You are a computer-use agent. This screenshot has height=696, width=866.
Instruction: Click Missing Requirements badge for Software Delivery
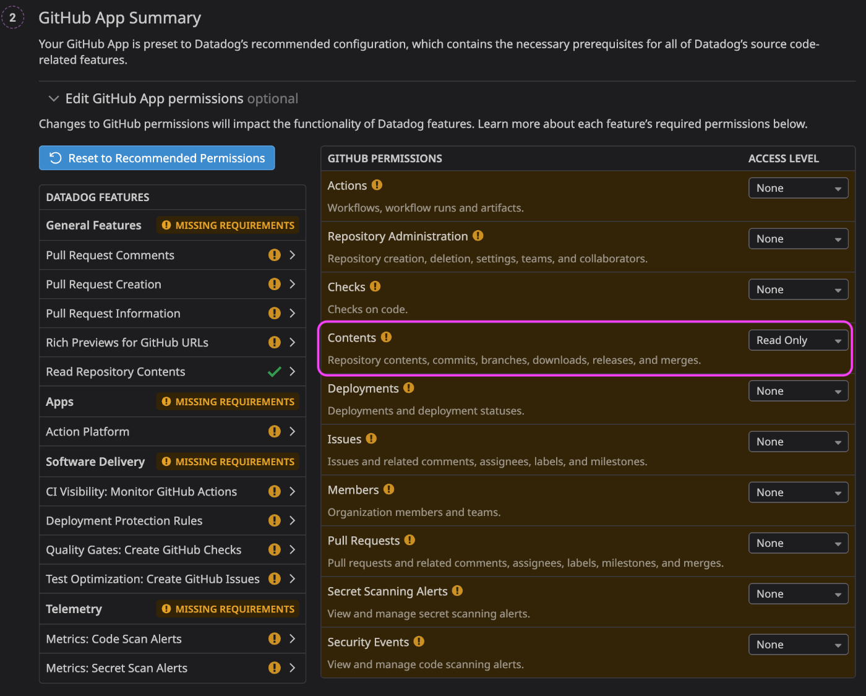click(x=228, y=462)
